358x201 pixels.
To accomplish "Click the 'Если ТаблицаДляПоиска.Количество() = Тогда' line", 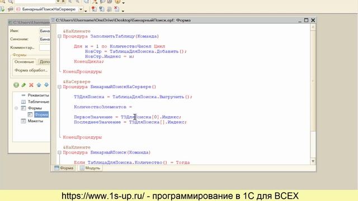I will (x=132, y=162).
